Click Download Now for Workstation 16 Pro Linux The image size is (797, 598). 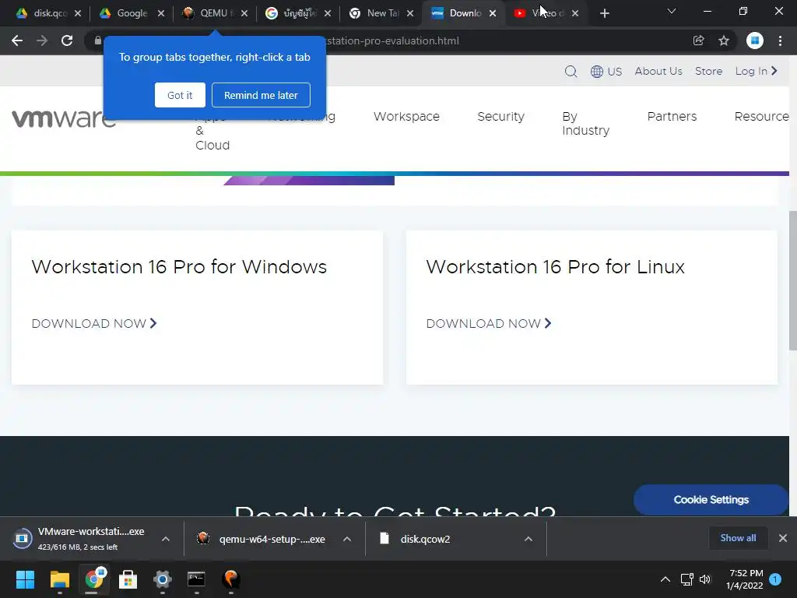pyautogui.click(x=489, y=323)
